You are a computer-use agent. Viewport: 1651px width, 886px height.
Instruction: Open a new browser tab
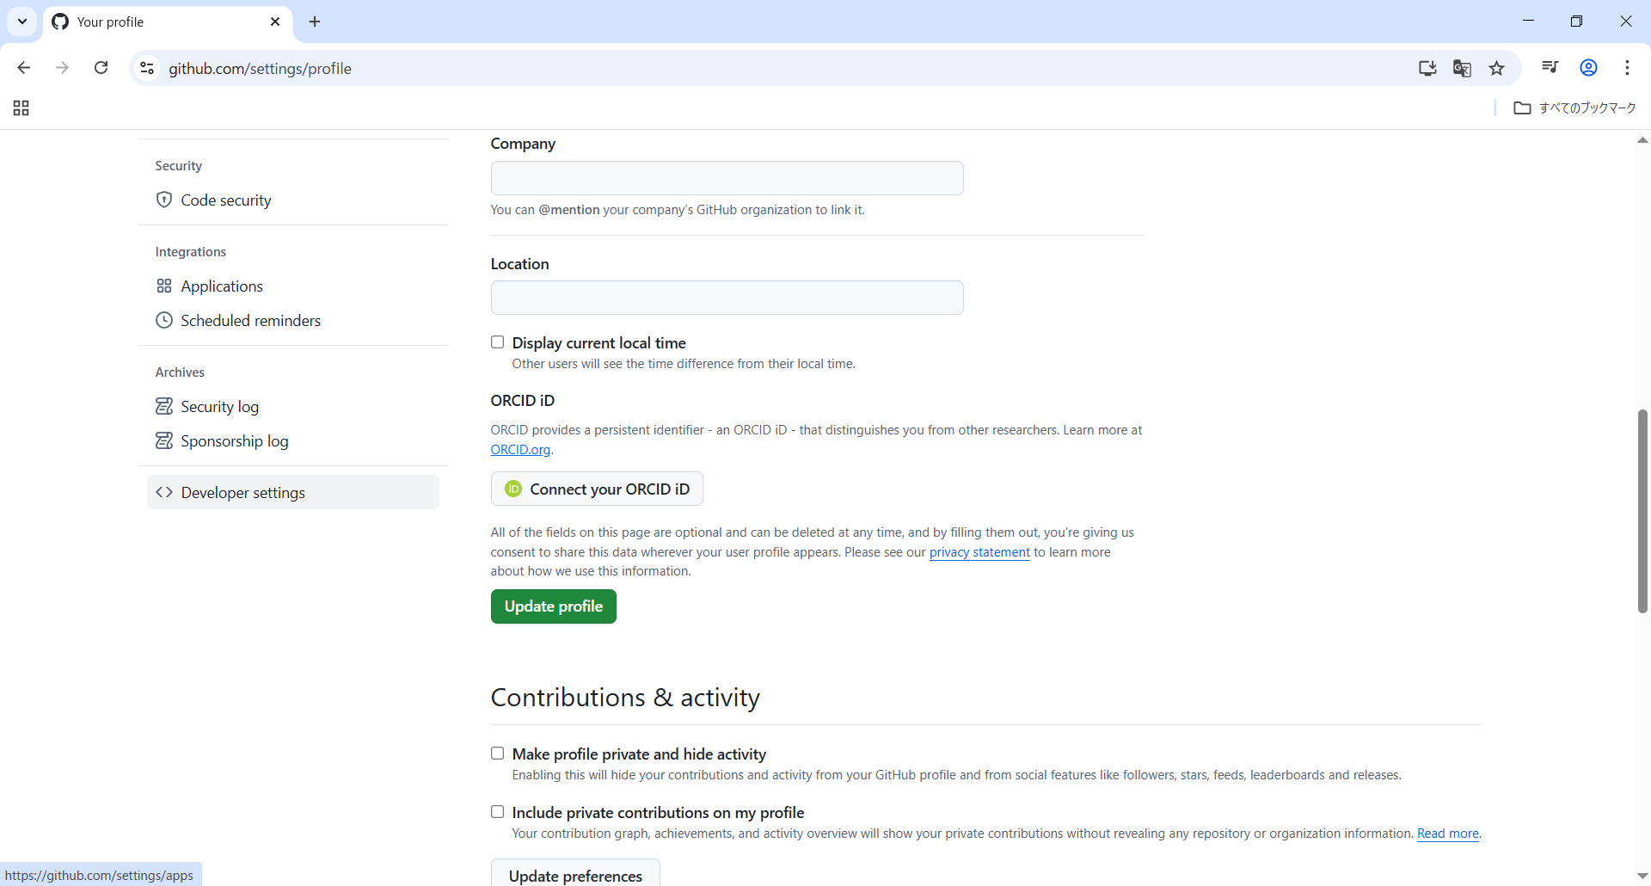coord(315,22)
